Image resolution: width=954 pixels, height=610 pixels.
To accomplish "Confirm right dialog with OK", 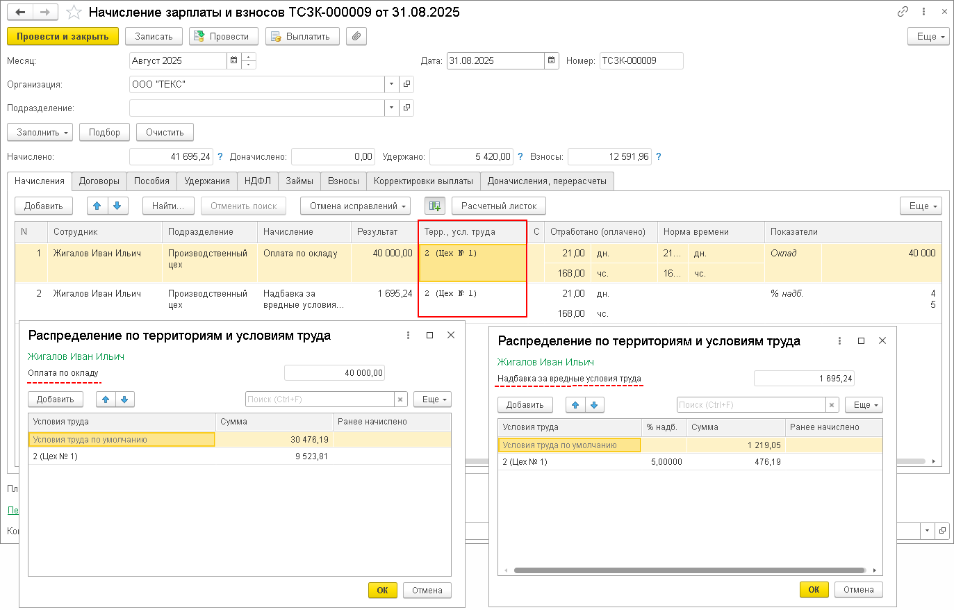I will pos(814,590).
